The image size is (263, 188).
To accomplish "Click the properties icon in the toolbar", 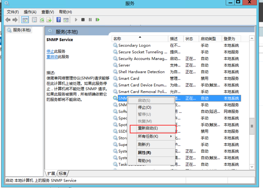I will (x=34, y=20).
